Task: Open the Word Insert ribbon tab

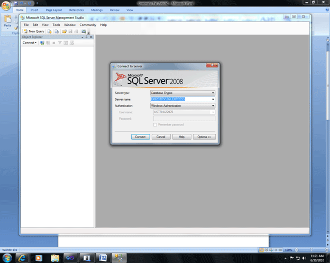Action: pyautogui.click(x=34, y=10)
